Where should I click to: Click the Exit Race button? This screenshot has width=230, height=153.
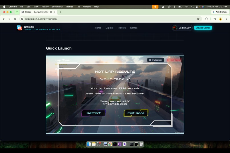[136, 113]
